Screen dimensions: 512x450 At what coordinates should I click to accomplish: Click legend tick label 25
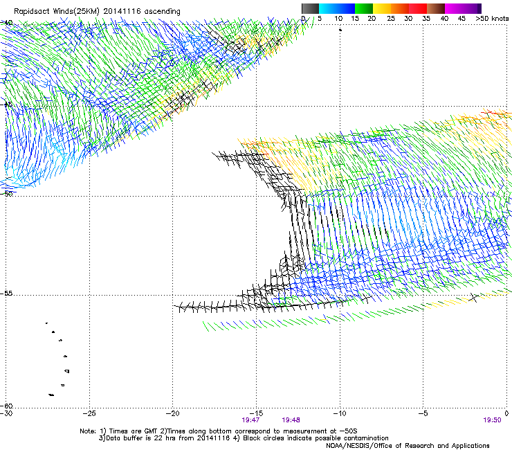pyautogui.click(x=390, y=19)
